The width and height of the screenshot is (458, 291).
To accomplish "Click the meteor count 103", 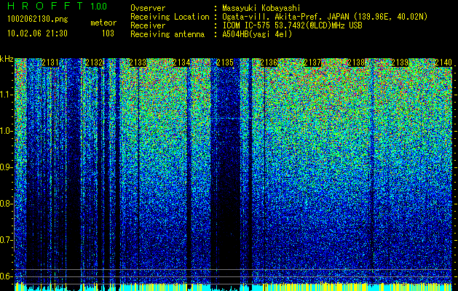I will click(x=108, y=33).
